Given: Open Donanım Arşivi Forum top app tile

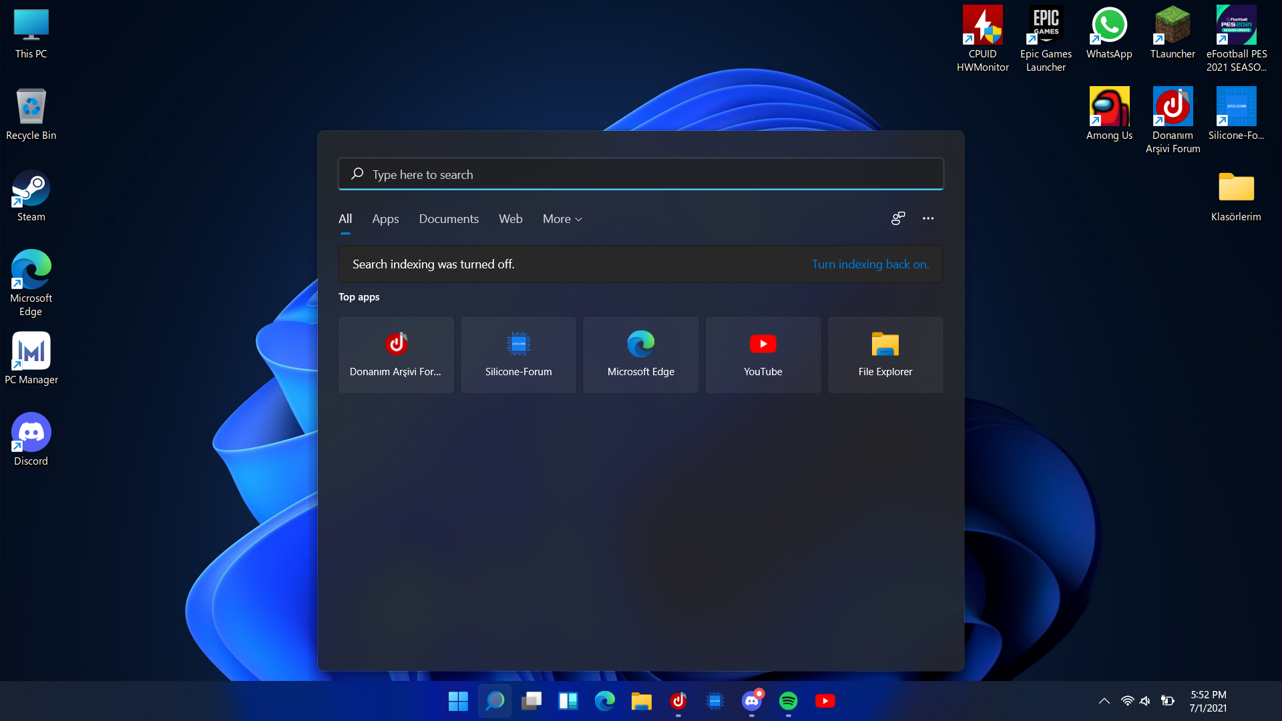Looking at the screenshot, I should 396,354.
